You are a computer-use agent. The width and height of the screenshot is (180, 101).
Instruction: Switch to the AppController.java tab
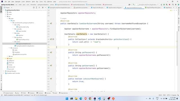pyautogui.click(x=98, y=8)
